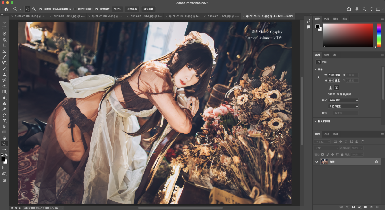Open the RGB 颜色 mode dropdown
The image size is (385, 210).
coord(343,101)
